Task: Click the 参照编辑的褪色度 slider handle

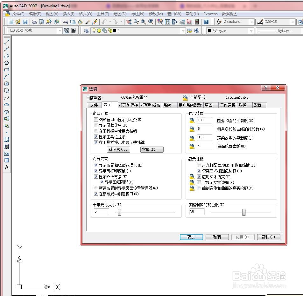Action: pyautogui.click(x=244, y=212)
